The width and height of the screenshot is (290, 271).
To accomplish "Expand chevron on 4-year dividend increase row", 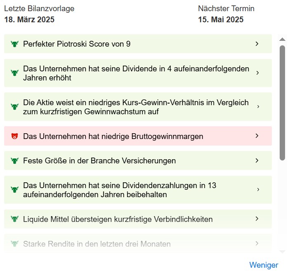I will [x=257, y=73].
